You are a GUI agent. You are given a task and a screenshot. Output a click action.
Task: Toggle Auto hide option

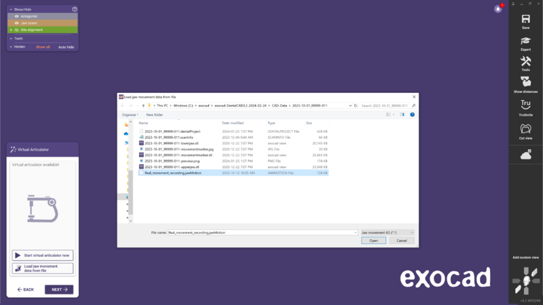pyautogui.click(x=66, y=47)
